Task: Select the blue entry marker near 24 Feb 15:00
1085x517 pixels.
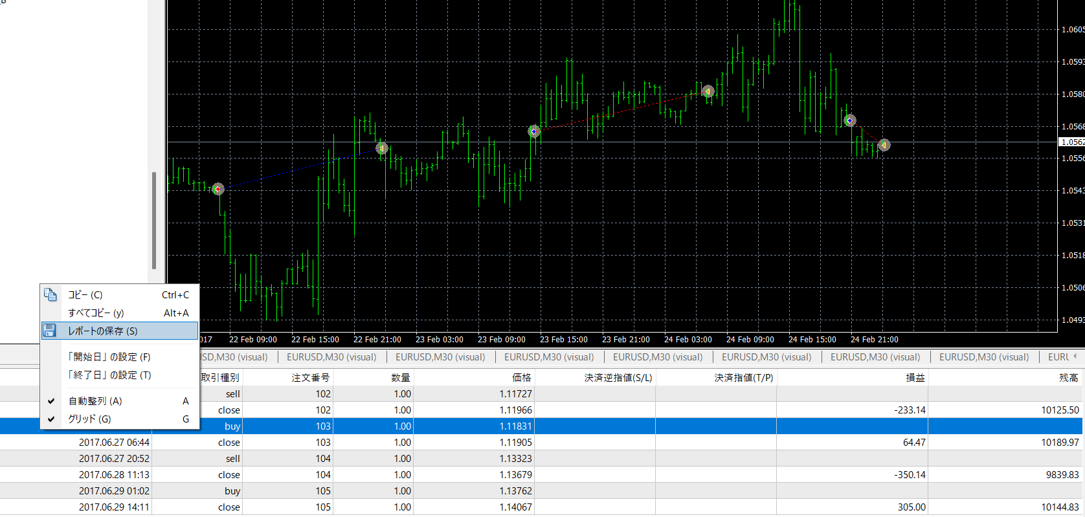Action: click(x=849, y=120)
